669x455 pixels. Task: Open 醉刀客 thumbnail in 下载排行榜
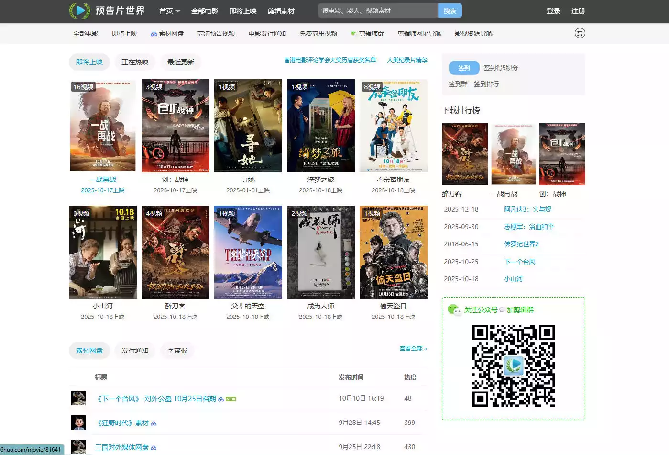click(x=465, y=154)
